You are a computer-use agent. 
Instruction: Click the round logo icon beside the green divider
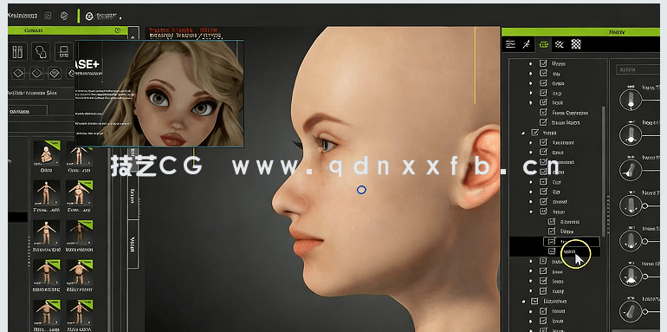(x=89, y=16)
